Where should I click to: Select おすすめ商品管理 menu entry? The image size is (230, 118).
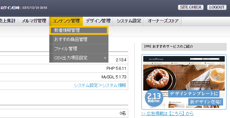tap(79, 39)
